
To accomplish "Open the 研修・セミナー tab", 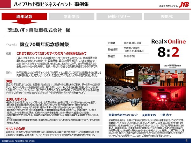I will [x=119, y=17].
